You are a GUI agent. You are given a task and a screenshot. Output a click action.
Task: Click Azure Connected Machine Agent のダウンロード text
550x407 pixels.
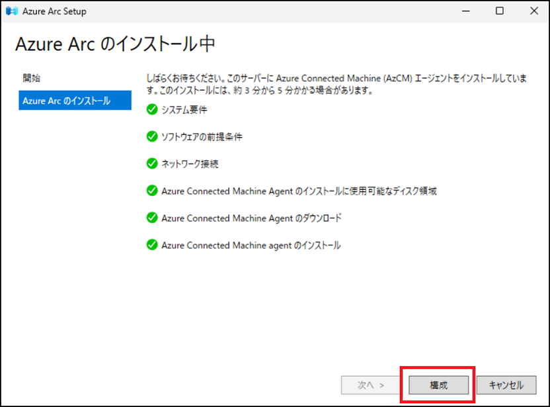click(251, 218)
